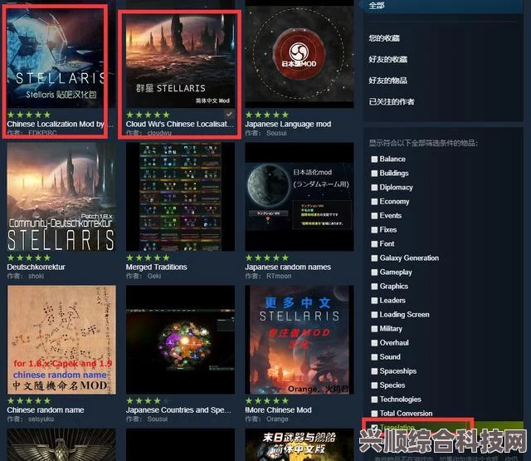Open author shoki's profile link

pyautogui.click(x=36, y=277)
